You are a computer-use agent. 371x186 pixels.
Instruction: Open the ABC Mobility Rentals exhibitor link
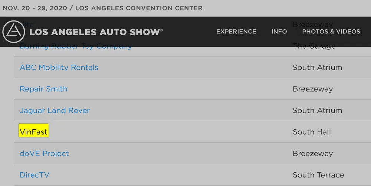pos(59,68)
